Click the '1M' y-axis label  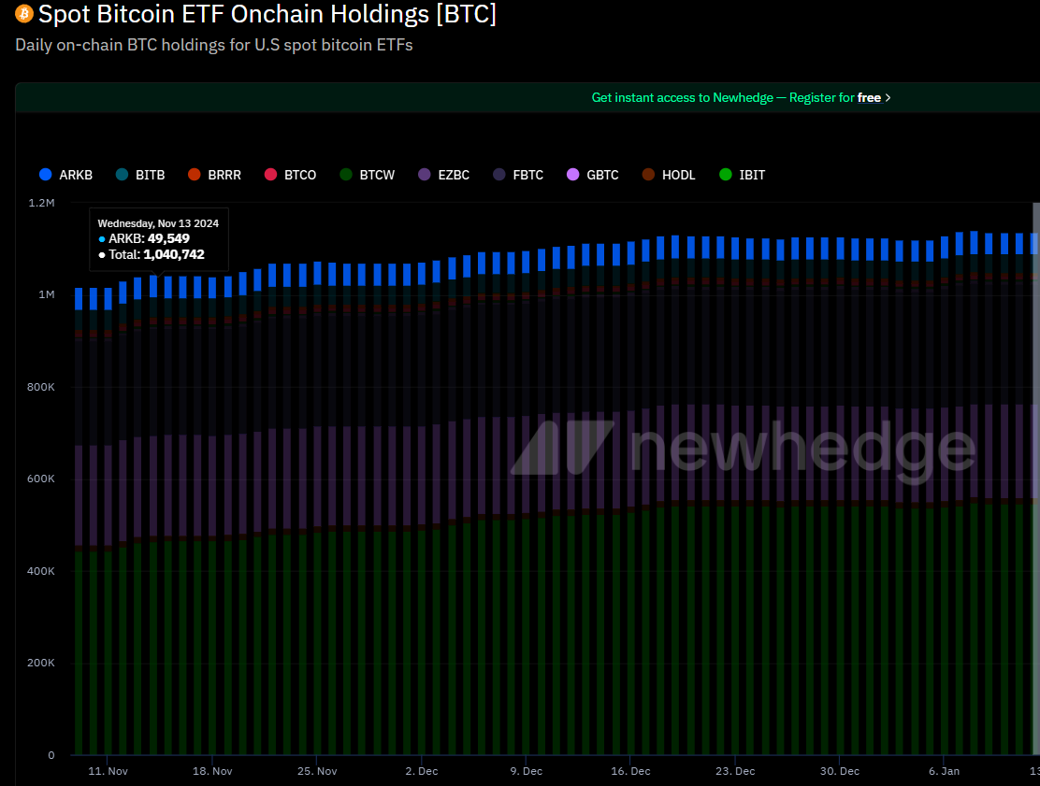tap(47, 294)
